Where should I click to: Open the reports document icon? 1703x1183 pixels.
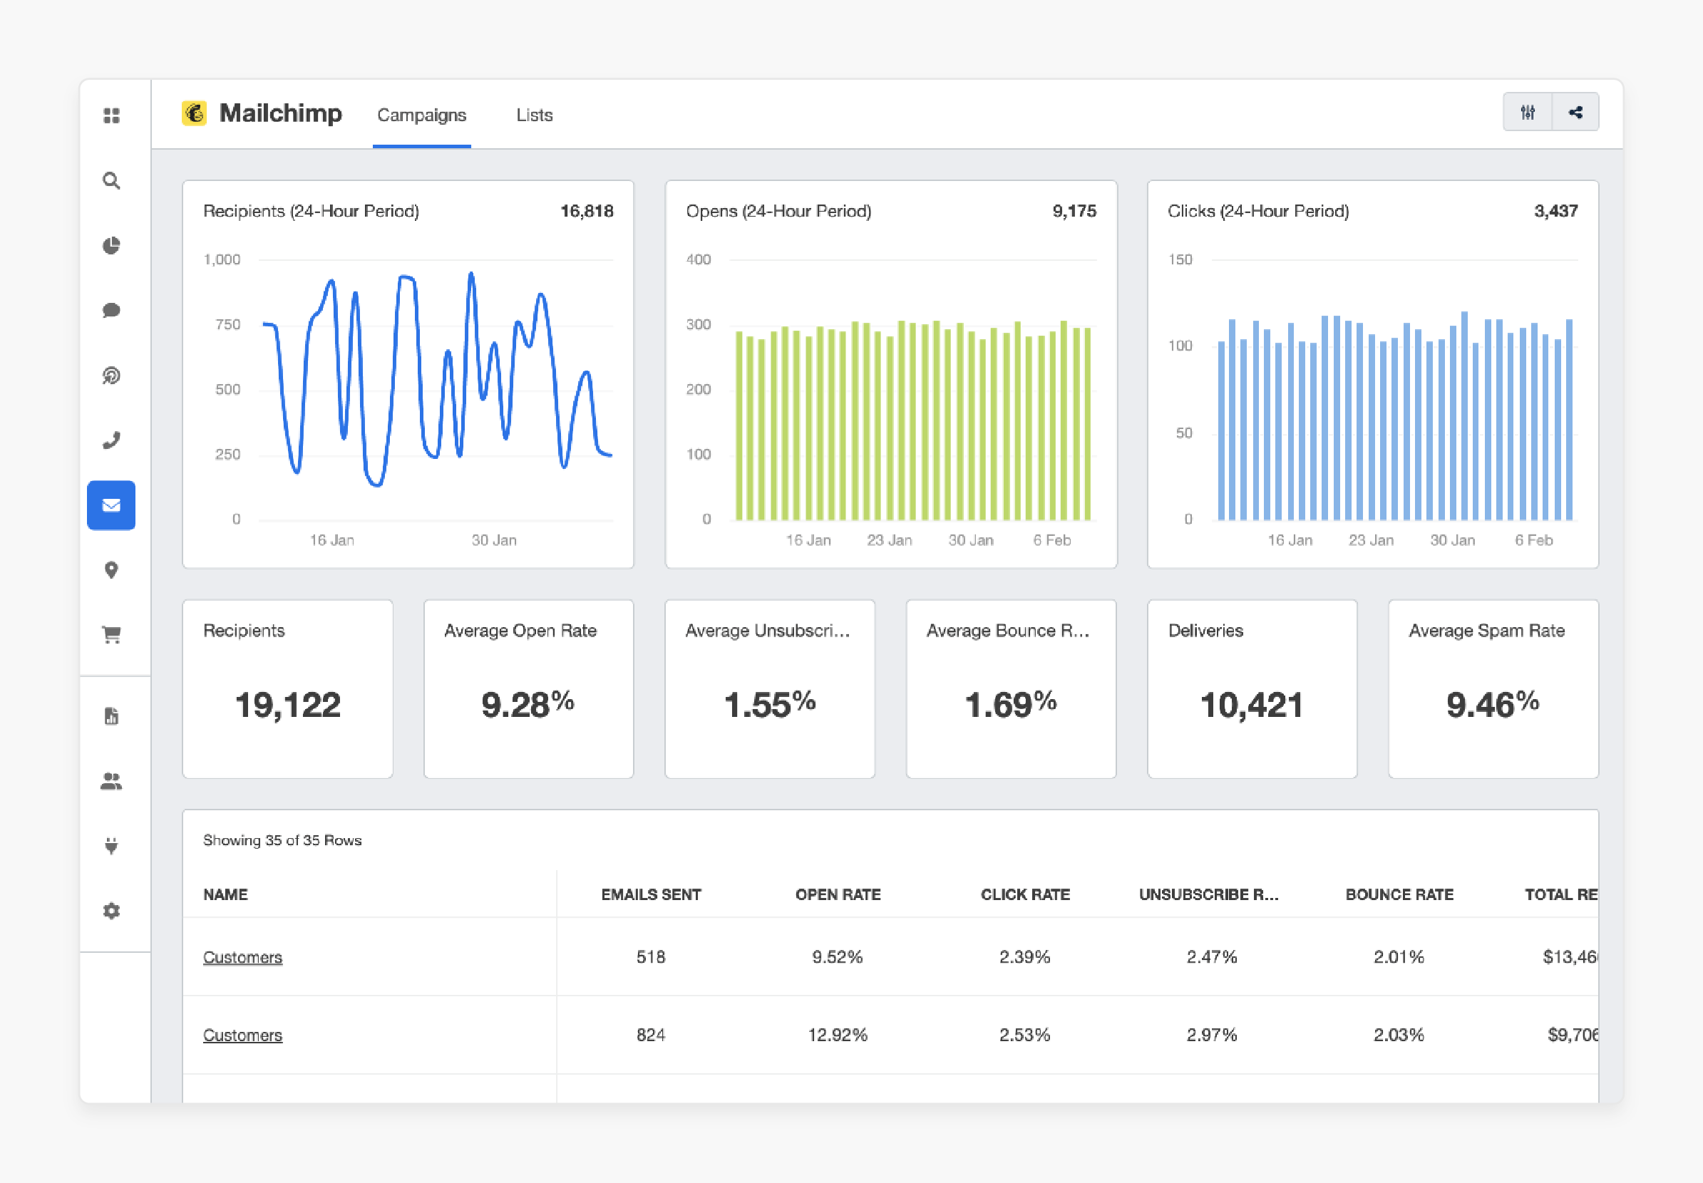pos(111,716)
